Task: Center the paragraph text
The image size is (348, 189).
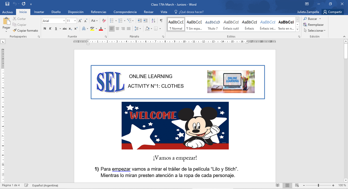Action: click(117, 29)
